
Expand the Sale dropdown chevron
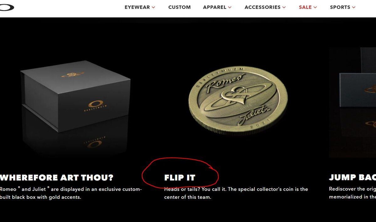[315, 7]
